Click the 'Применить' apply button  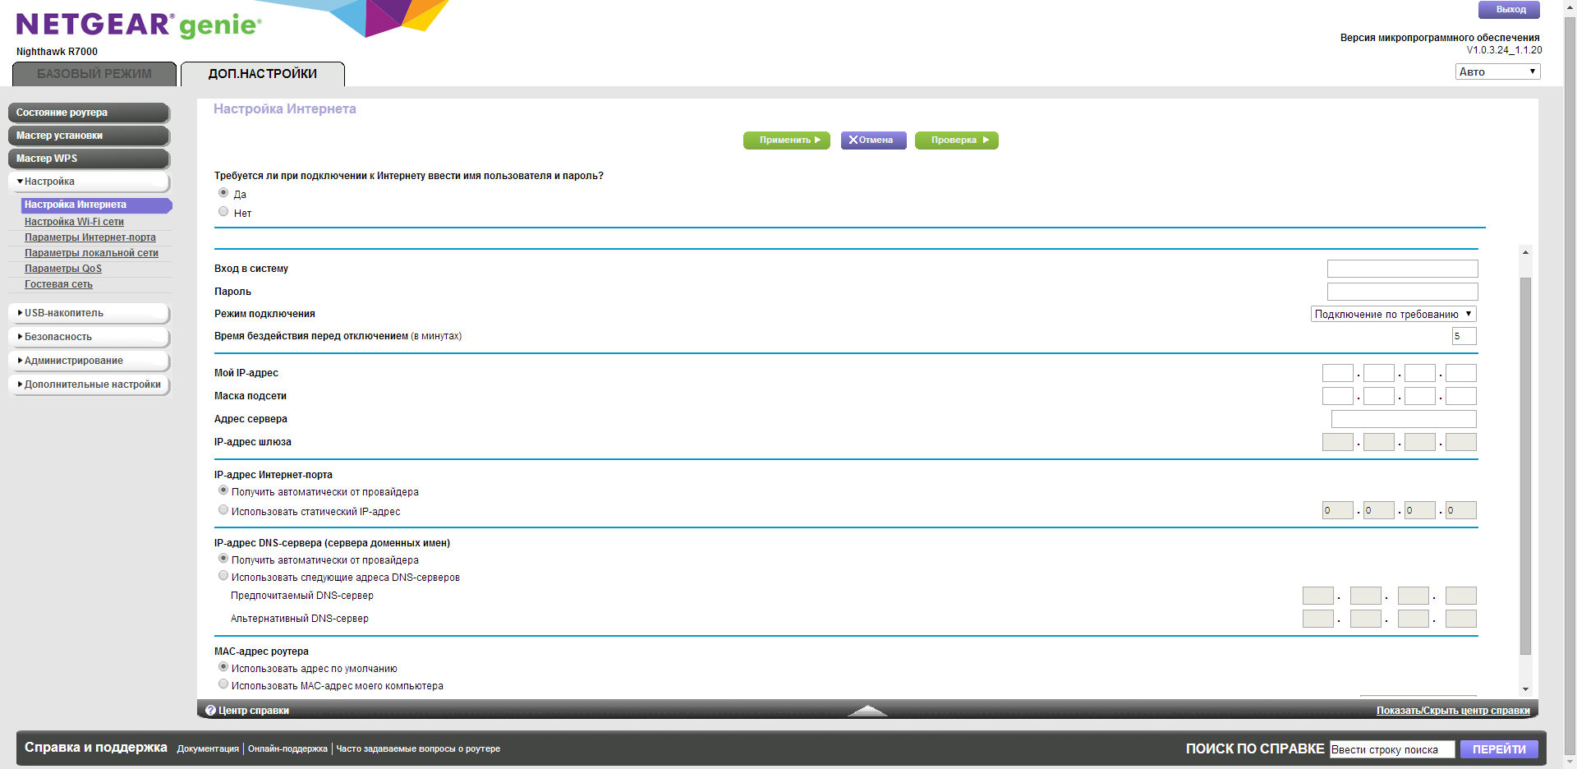787,140
